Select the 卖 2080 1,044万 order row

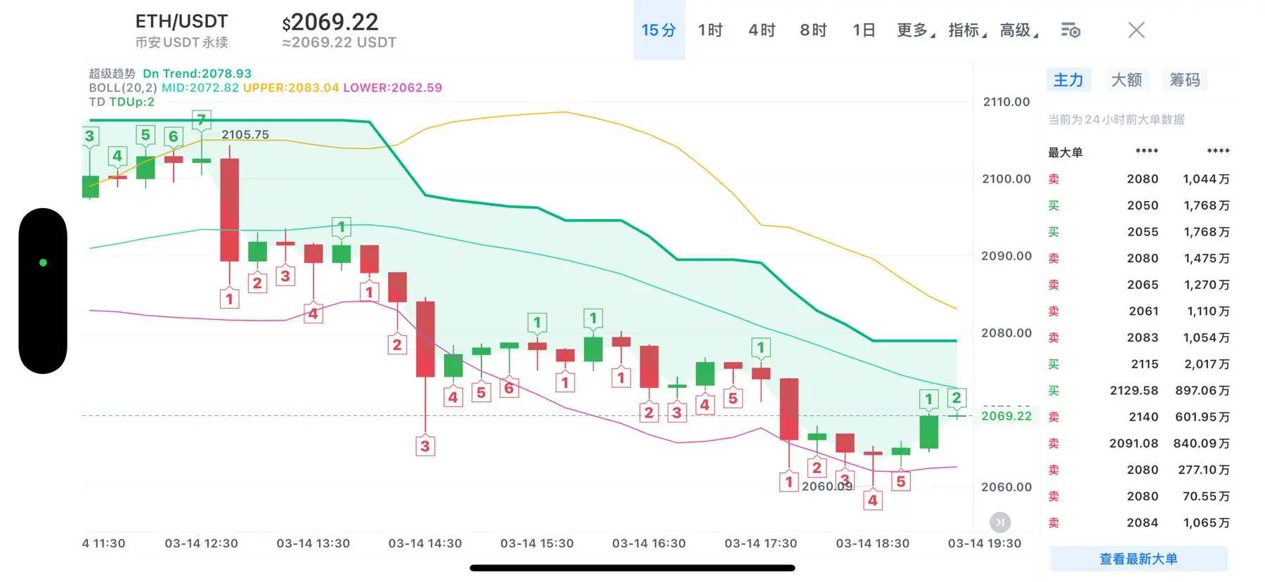(x=1138, y=179)
